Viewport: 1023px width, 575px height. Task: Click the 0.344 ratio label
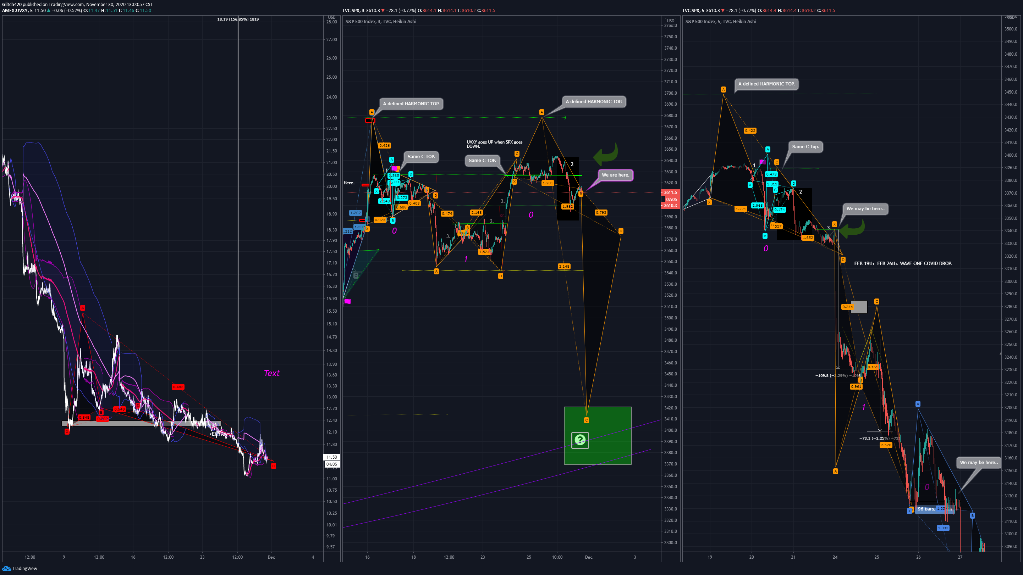(x=847, y=307)
